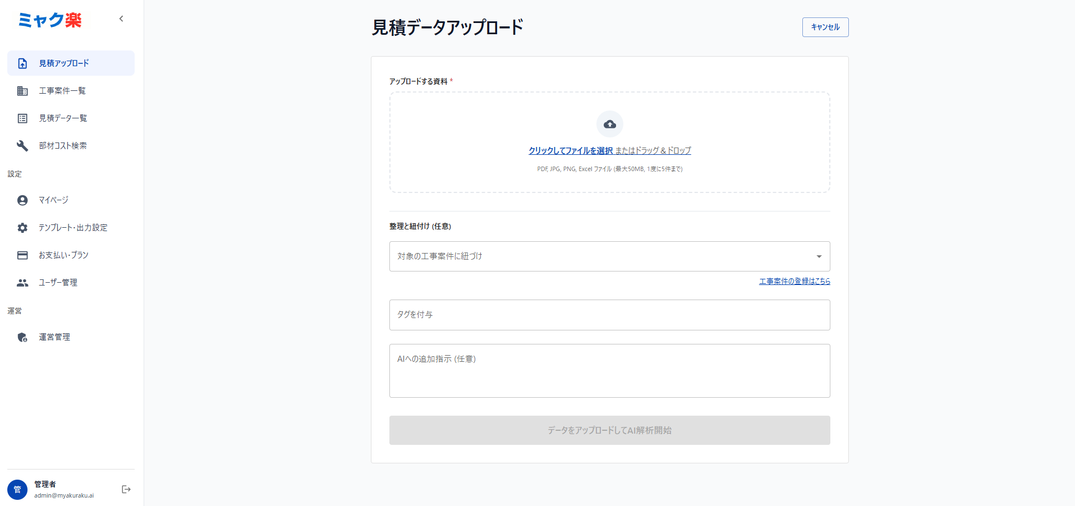Open マイページ from the sidebar menu
1075x506 pixels.
(x=53, y=200)
